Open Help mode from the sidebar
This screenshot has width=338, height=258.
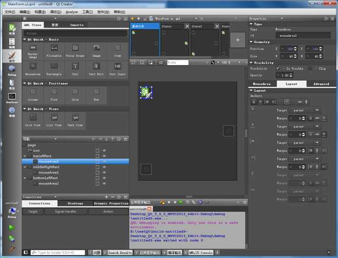pyautogui.click(x=12, y=112)
